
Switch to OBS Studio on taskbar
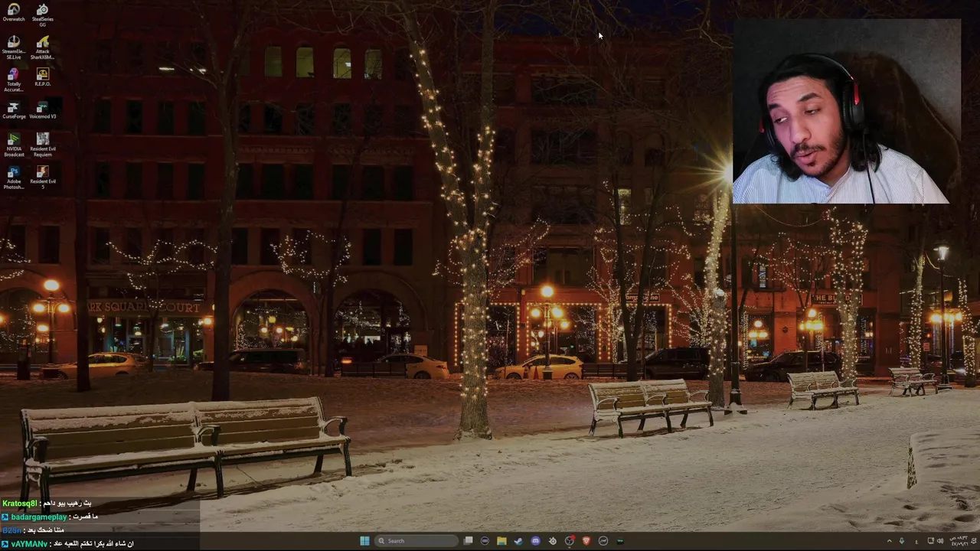pyautogui.click(x=570, y=541)
